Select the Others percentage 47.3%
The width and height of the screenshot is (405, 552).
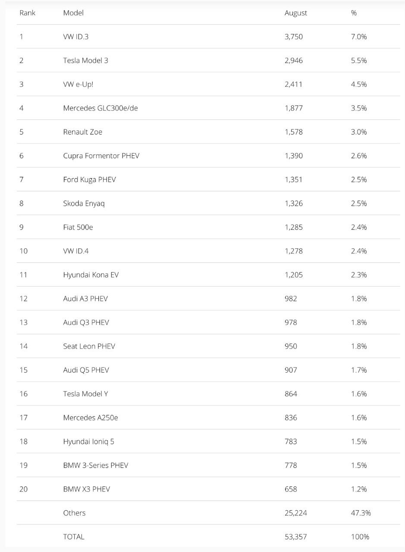361,513
